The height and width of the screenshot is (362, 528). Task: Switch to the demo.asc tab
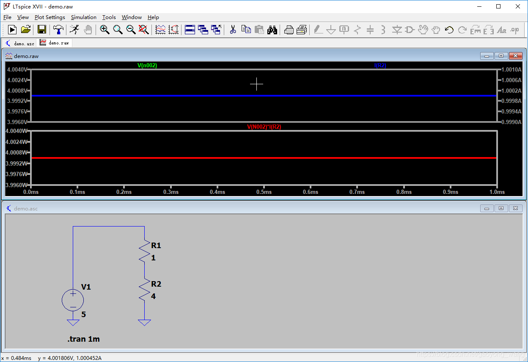(x=19, y=43)
